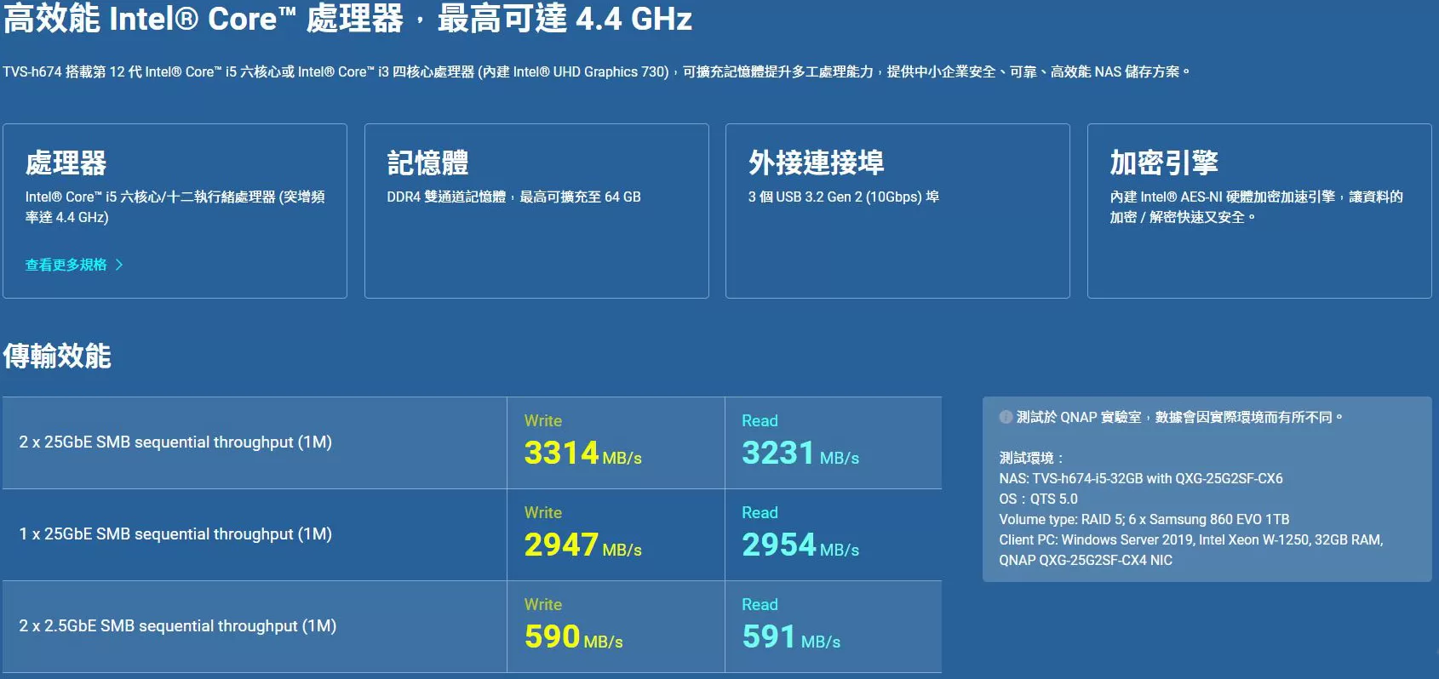Click the 3314 MB/s write value
Screen dimensions: 1439x679
pos(583,453)
